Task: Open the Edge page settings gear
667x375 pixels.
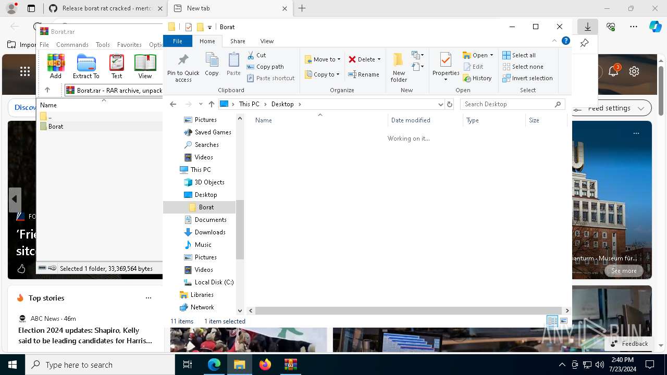Action: 634,72
